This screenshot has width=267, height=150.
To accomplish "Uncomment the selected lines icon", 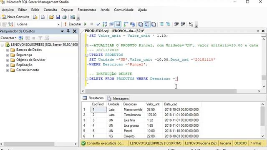I will pos(168,24).
